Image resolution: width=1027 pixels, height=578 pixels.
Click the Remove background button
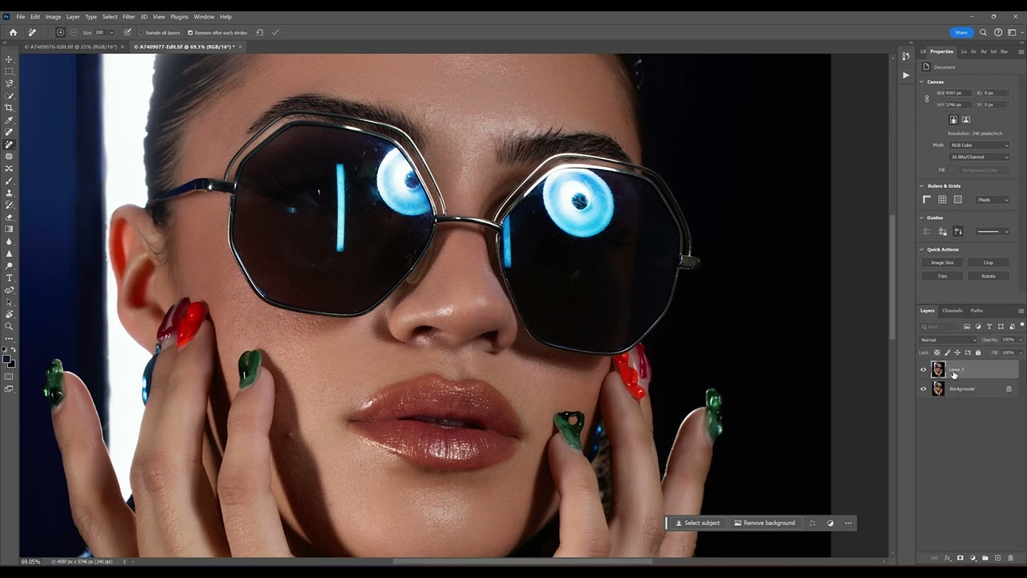click(765, 523)
